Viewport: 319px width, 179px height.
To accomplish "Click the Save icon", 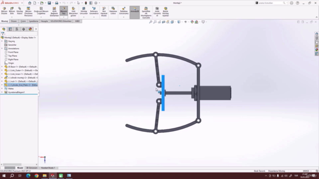I will [x=49, y=3].
